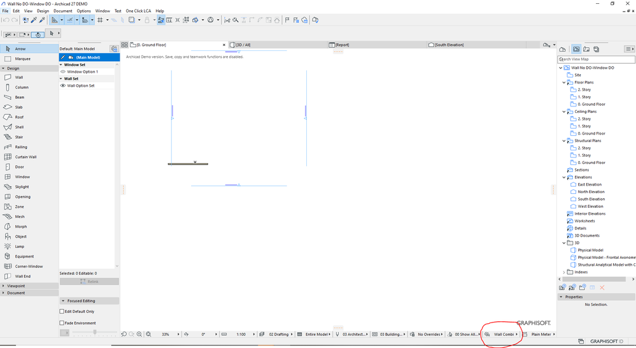This screenshot has height=348, width=636.
Task: Open the No Overrides graphic override dropdown
Action: (x=426, y=334)
